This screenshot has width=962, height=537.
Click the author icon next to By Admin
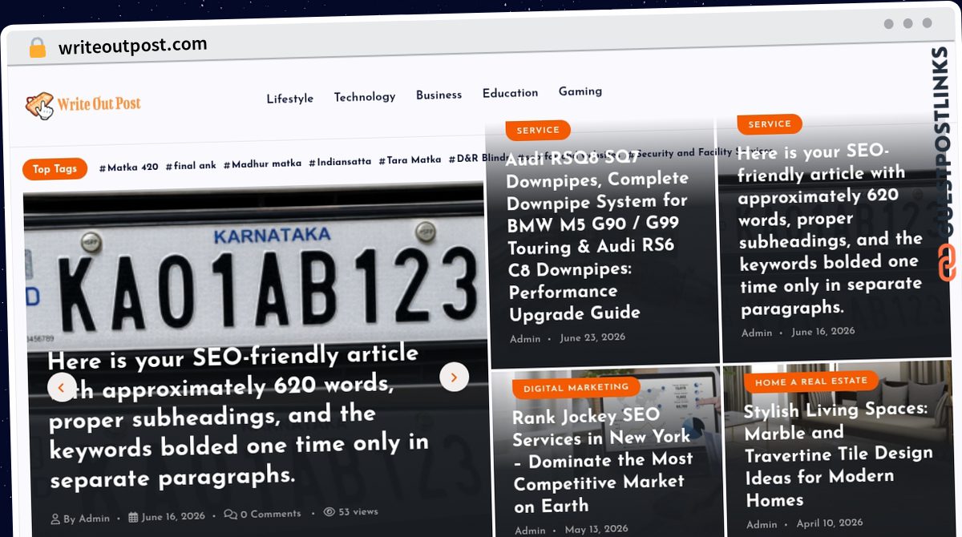(x=55, y=519)
